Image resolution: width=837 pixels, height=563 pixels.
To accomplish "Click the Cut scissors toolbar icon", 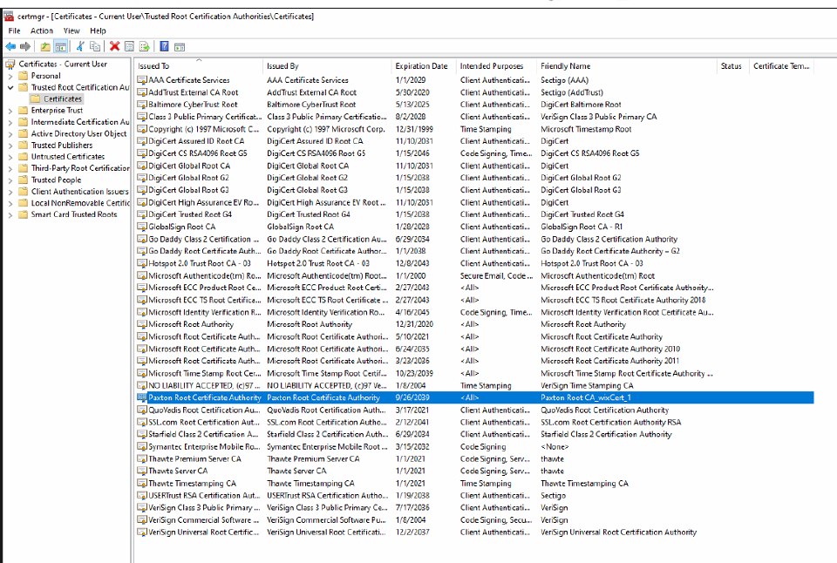I will [80, 47].
